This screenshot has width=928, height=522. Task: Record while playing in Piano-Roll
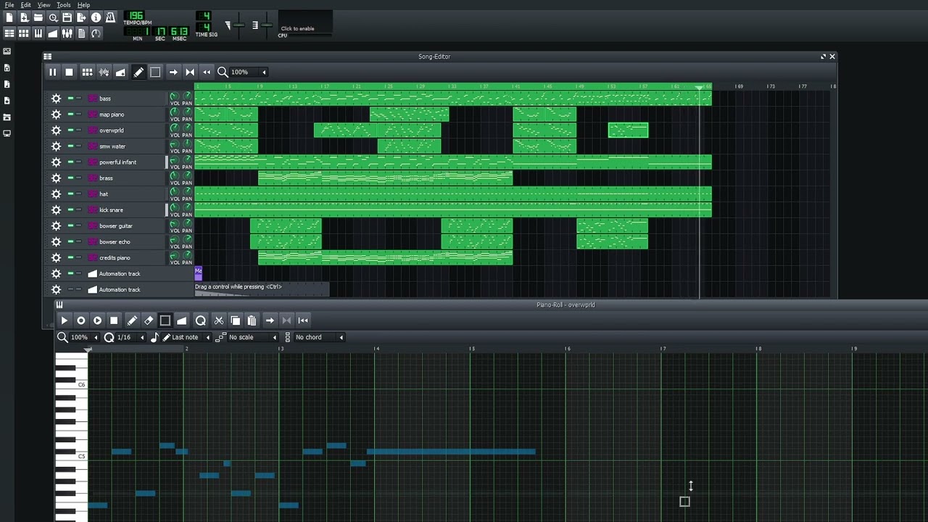coord(97,320)
